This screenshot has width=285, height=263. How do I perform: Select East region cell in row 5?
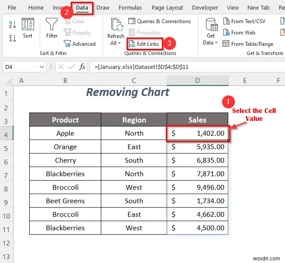pyautogui.click(x=134, y=147)
